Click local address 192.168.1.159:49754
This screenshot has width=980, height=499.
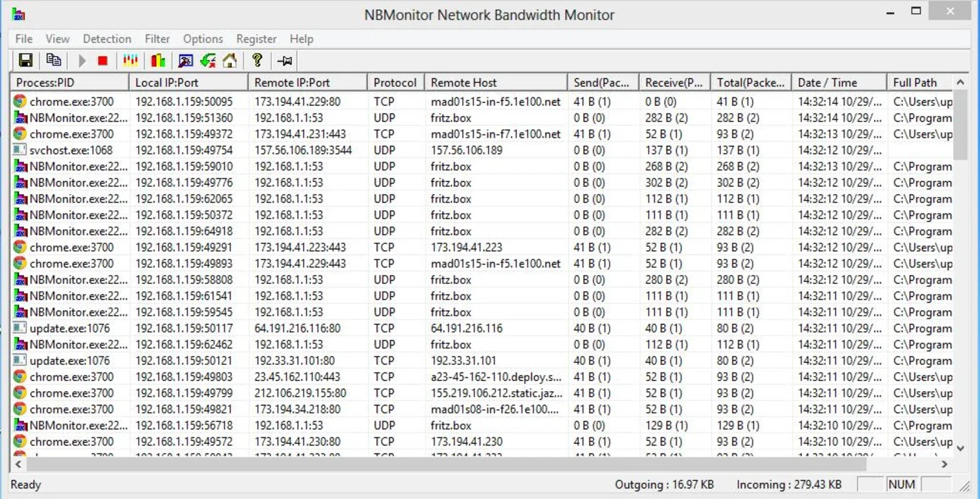[x=184, y=150]
